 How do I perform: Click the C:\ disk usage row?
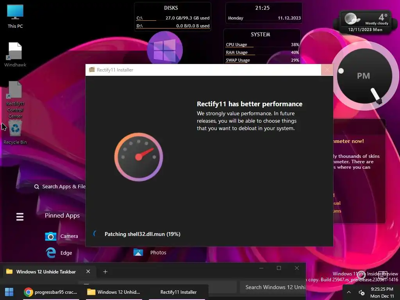click(x=173, y=18)
